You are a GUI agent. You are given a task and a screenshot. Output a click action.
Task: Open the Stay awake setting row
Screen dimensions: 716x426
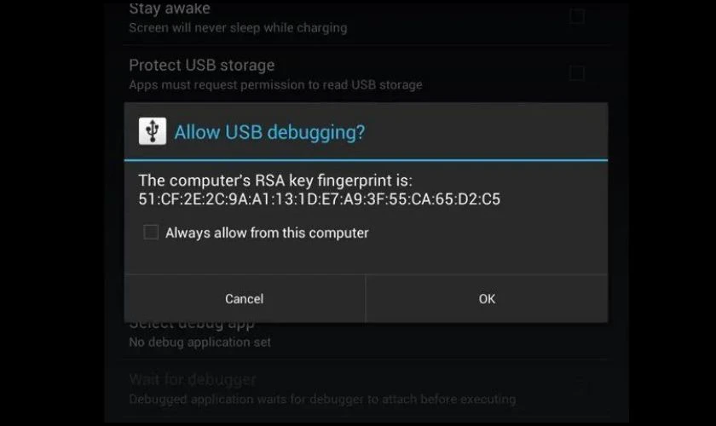pos(366,17)
